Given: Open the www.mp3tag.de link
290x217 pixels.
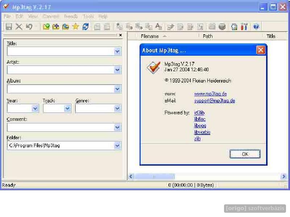Looking at the screenshot, I should [x=211, y=94].
